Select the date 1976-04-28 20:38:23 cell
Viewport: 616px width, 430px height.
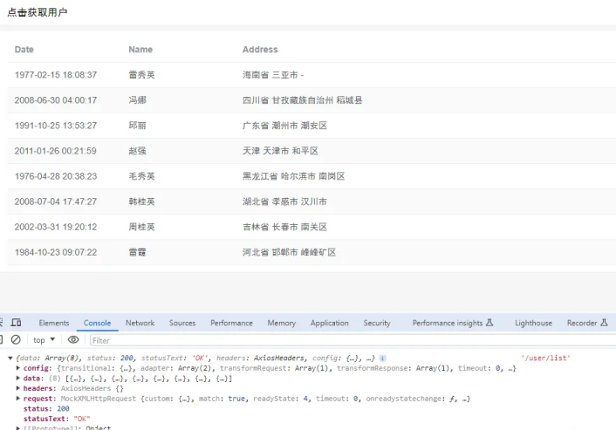[56, 176]
